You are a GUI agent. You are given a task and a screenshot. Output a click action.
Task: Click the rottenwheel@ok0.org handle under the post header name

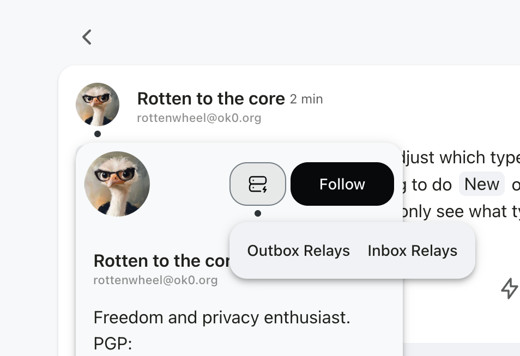(199, 118)
